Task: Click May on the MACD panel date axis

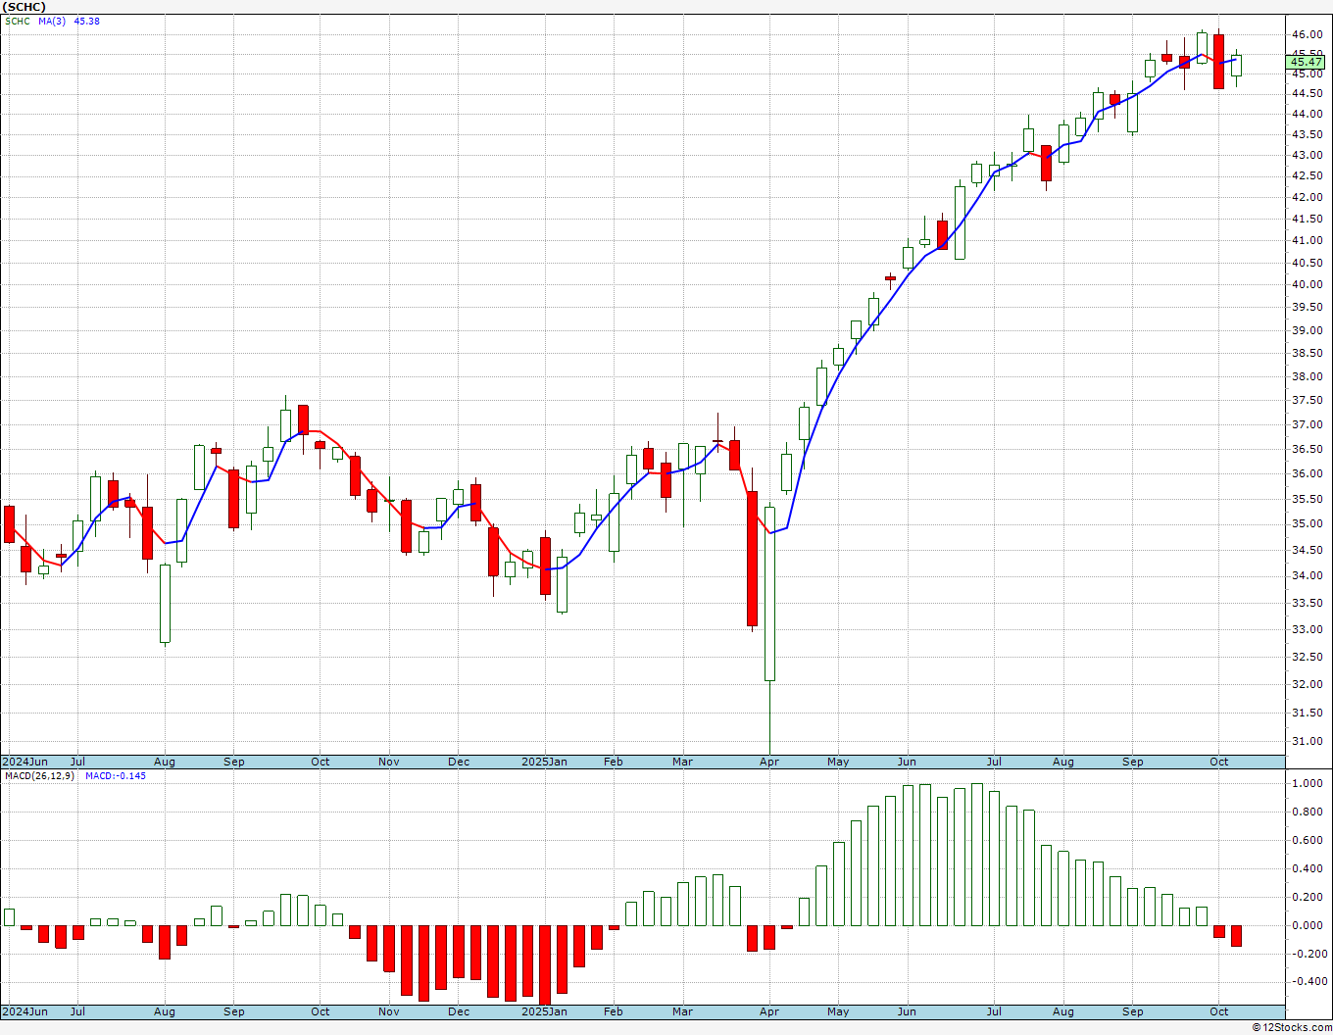Action: 838,1011
